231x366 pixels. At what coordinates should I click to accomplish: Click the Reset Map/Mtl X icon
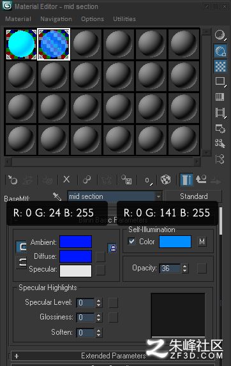coord(66,180)
